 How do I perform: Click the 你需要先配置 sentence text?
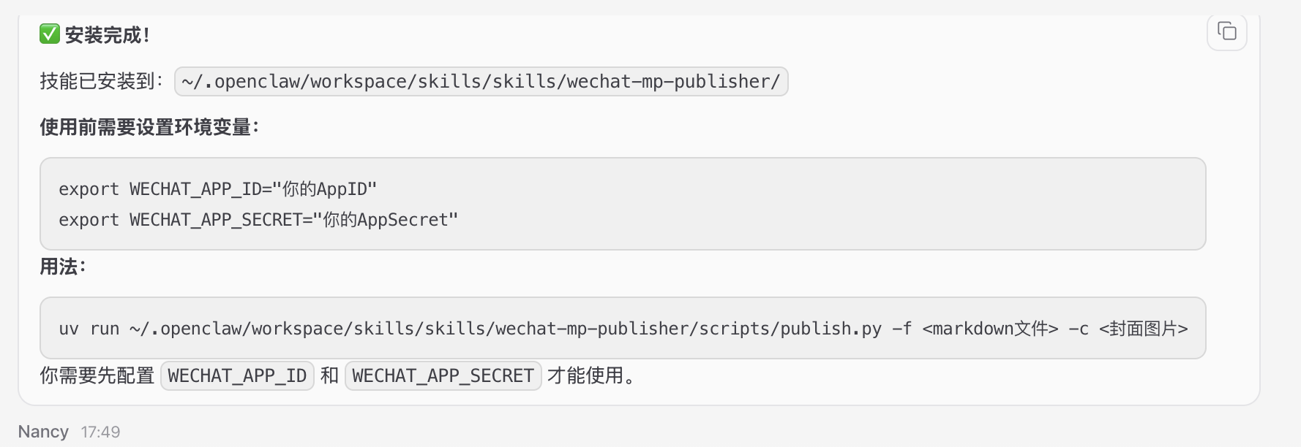[x=97, y=375]
